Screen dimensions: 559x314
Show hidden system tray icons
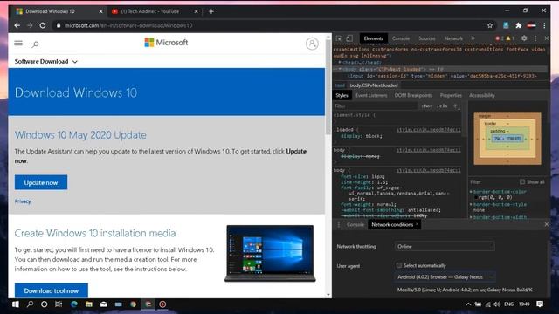click(468, 304)
